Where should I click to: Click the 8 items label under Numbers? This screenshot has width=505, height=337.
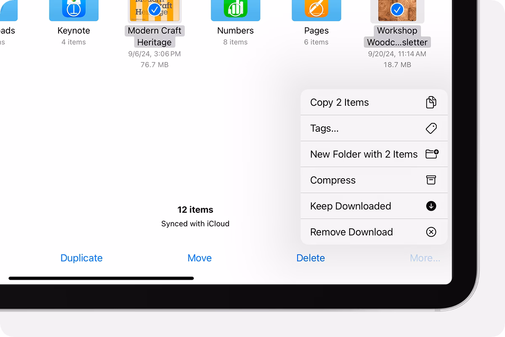click(235, 42)
